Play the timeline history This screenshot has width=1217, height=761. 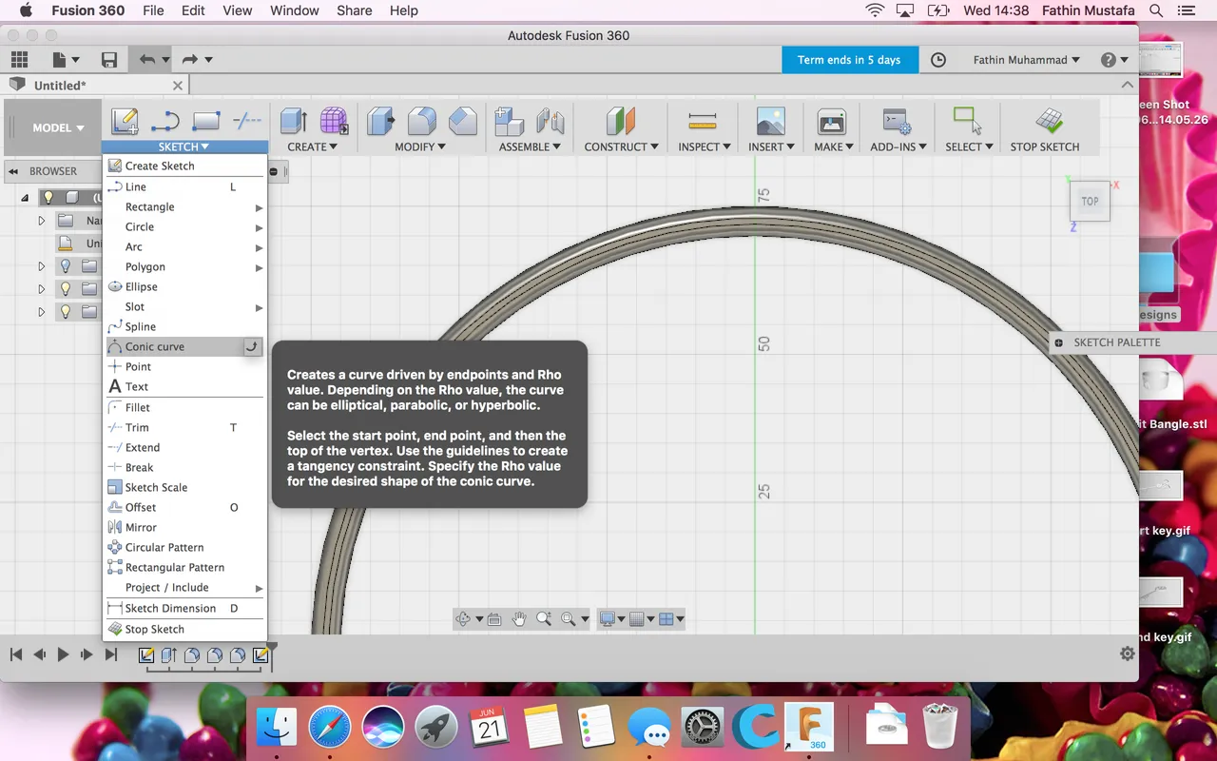coord(63,654)
